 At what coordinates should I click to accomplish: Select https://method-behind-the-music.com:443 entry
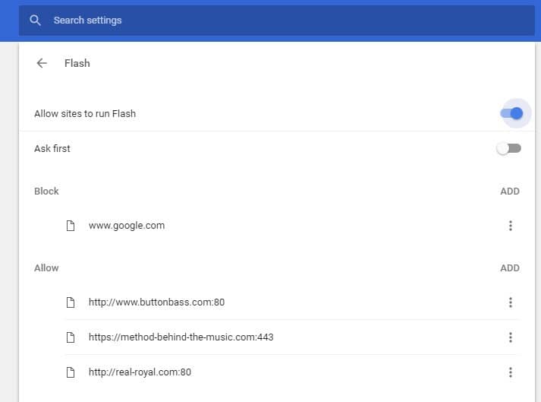click(181, 337)
